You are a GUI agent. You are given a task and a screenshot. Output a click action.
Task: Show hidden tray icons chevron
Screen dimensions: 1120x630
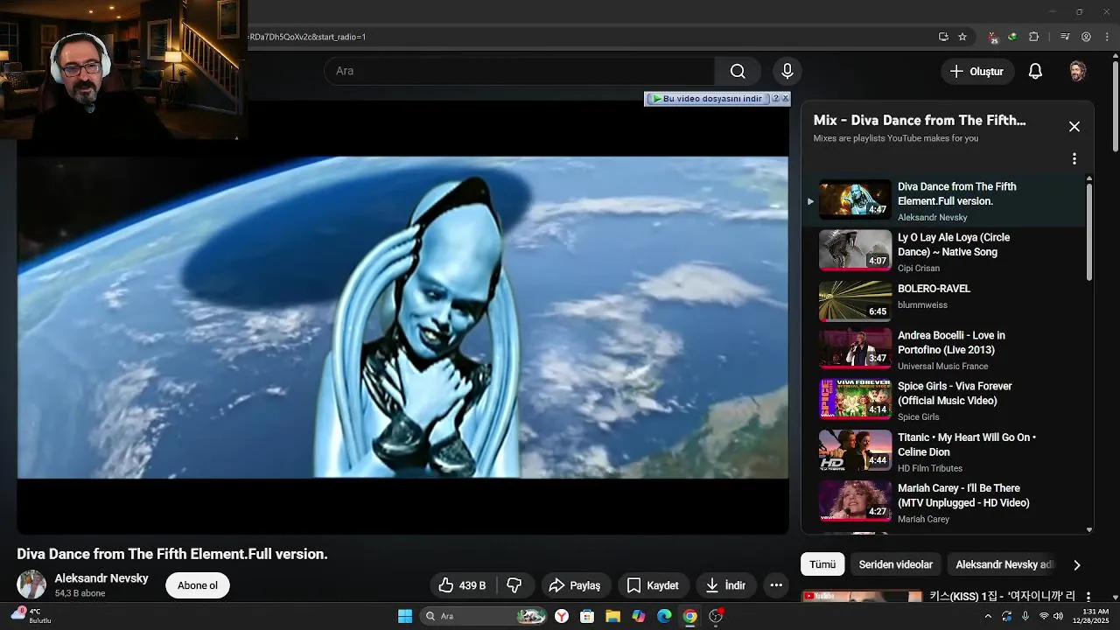point(988,616)
